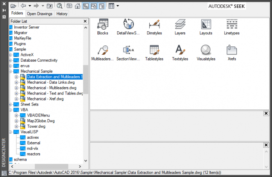Screen dimensions: 272x177
Task: Switch to the Folders tab
Action: click(17, 13)
